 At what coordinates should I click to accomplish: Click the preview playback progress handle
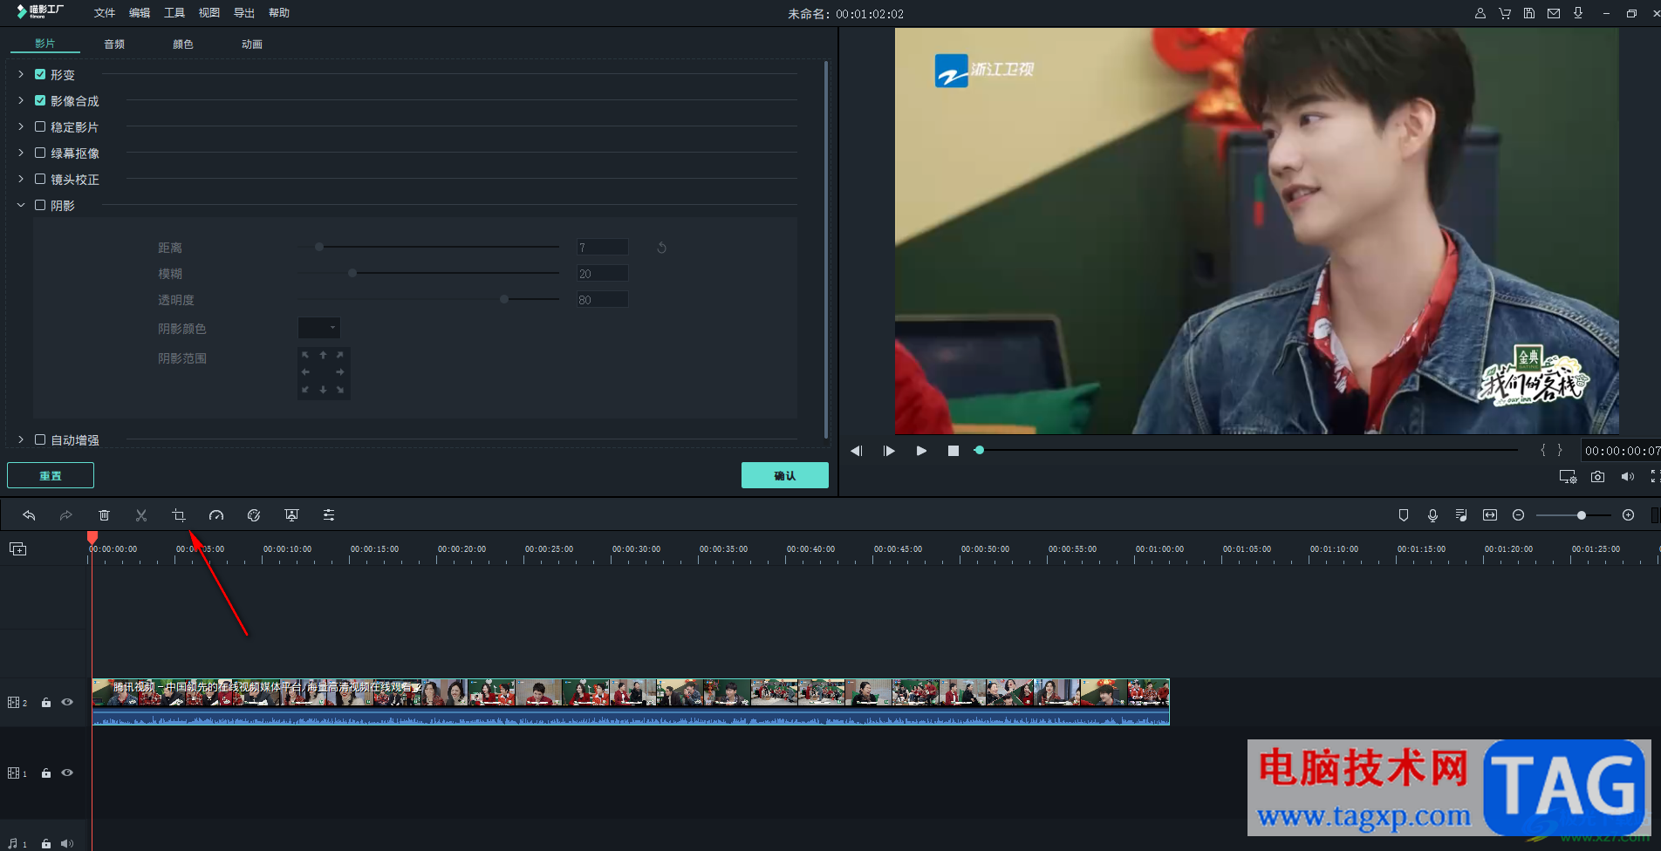(980, 451)
